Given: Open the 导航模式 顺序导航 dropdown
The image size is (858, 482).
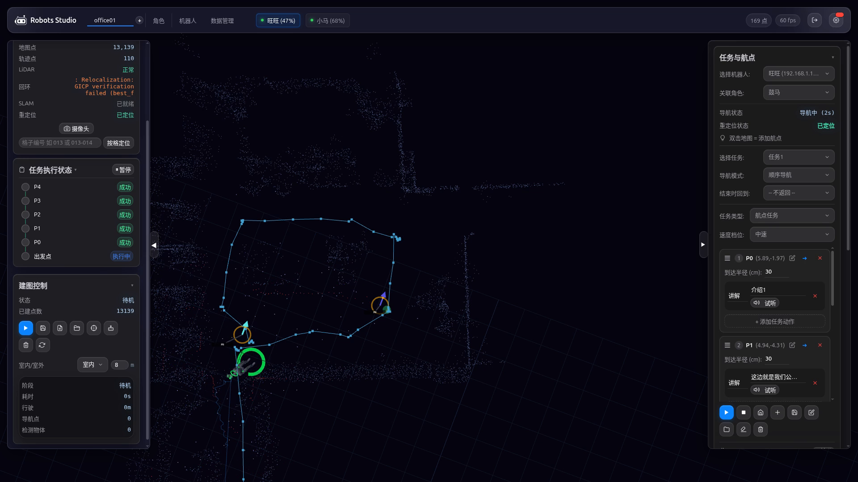Looking at the screenshot, I should [x=799, y=175].
